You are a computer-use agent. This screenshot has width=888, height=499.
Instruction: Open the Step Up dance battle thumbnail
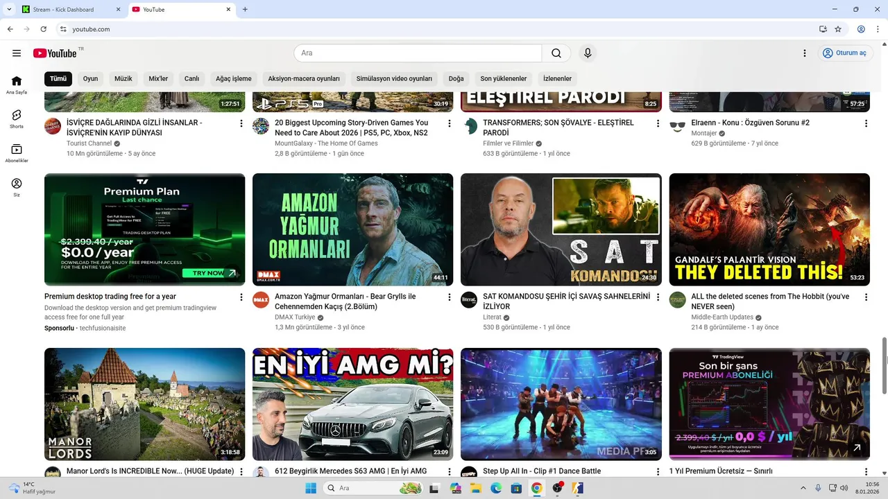561,404
